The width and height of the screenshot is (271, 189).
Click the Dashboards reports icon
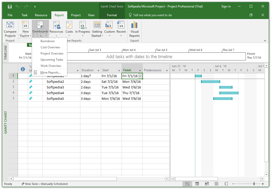[x=40, y=25]
